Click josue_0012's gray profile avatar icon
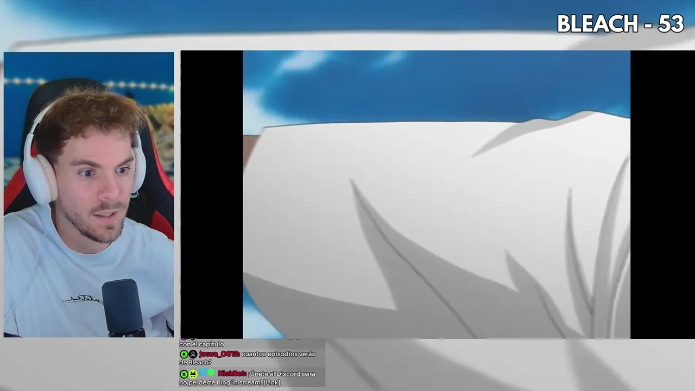This screenshot has height=391, width=695. 193,354
